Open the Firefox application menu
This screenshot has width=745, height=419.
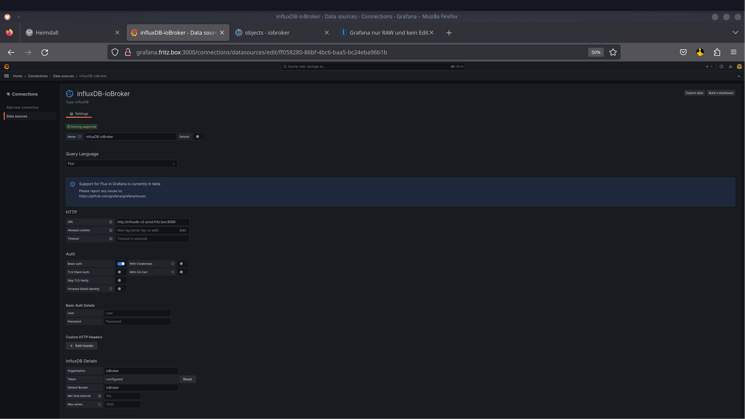(734, 52)
